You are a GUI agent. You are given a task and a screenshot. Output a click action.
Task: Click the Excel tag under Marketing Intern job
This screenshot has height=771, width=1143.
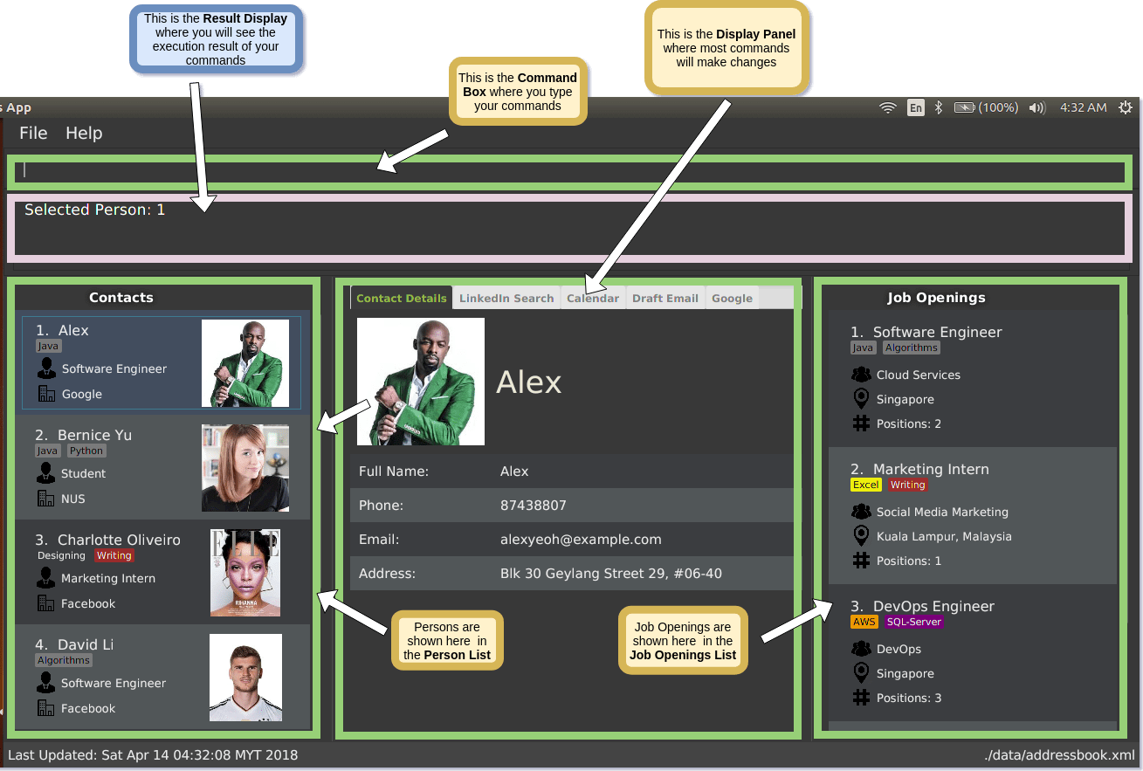pos(866,485)
